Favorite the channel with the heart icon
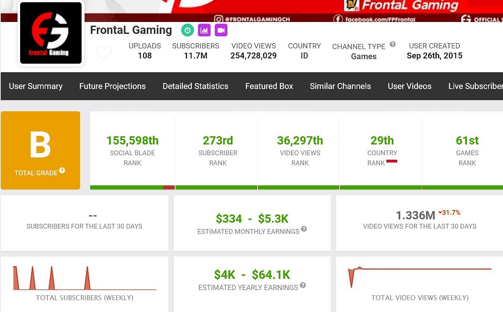Image resolution: width=503 pixels, height=312 pixels. pos(104,53)
